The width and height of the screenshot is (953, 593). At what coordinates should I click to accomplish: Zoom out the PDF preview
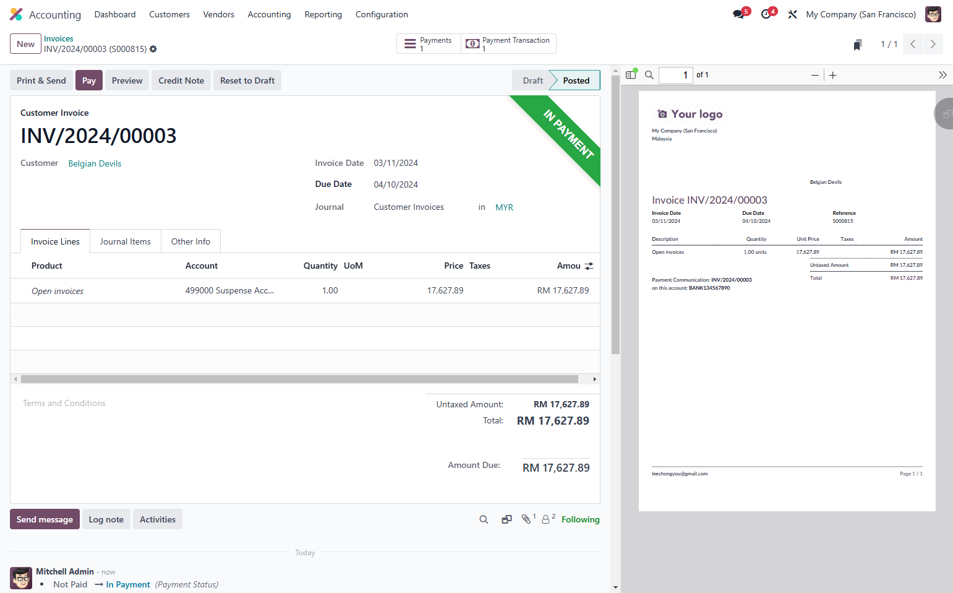[x=815, y=75]
